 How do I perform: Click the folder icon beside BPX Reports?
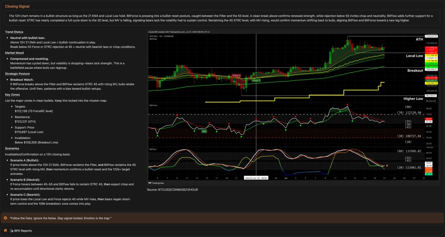pyautogui.click(x=11, y=231)
